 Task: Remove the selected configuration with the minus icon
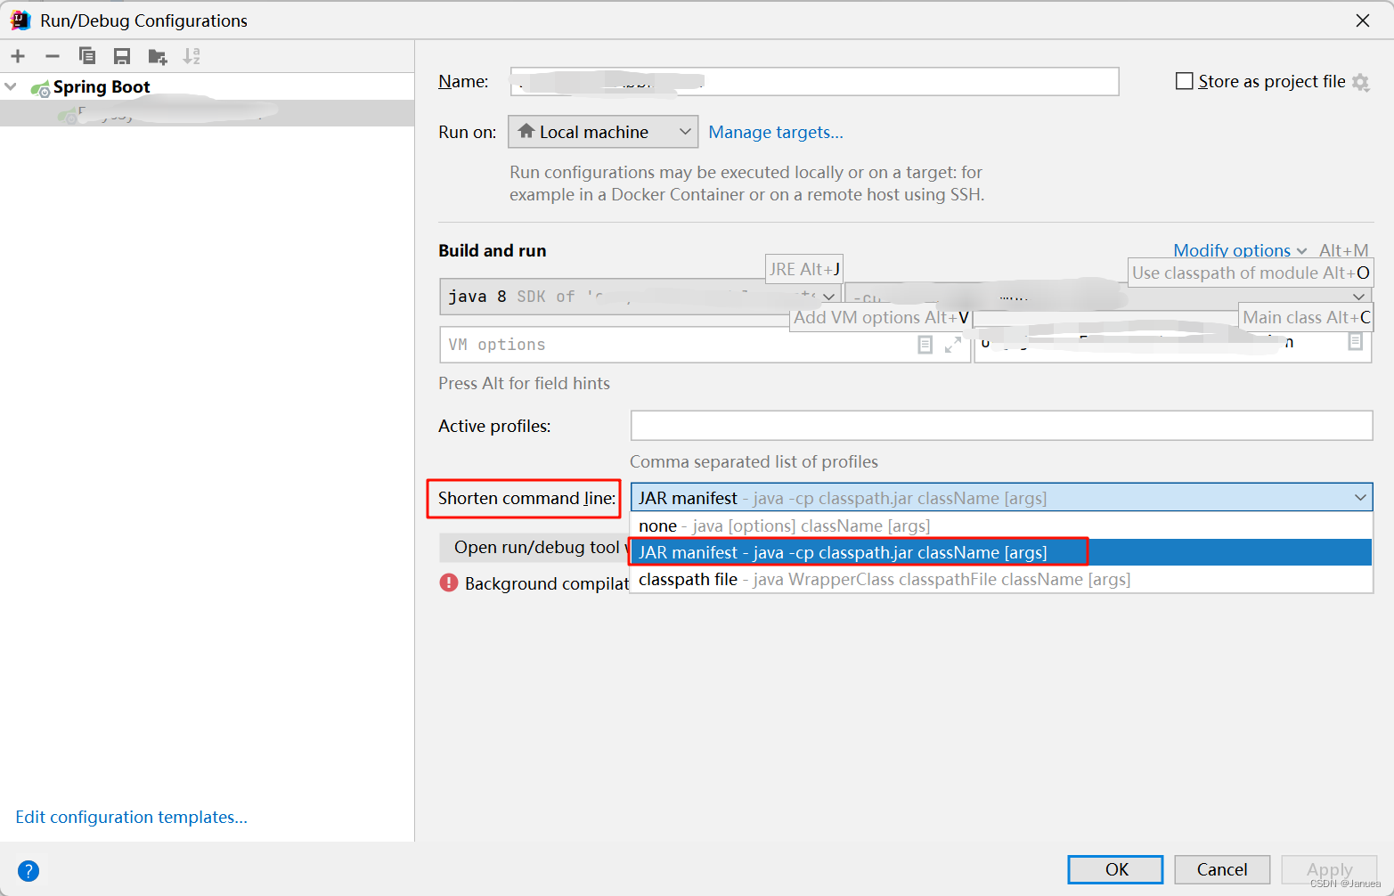[53, 56]
